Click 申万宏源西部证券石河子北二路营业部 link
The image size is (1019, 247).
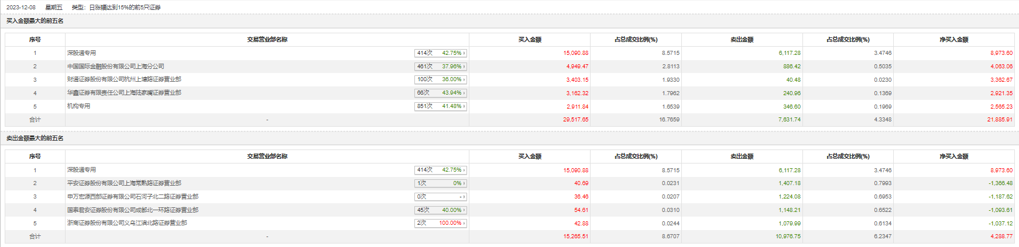point(132,197)
